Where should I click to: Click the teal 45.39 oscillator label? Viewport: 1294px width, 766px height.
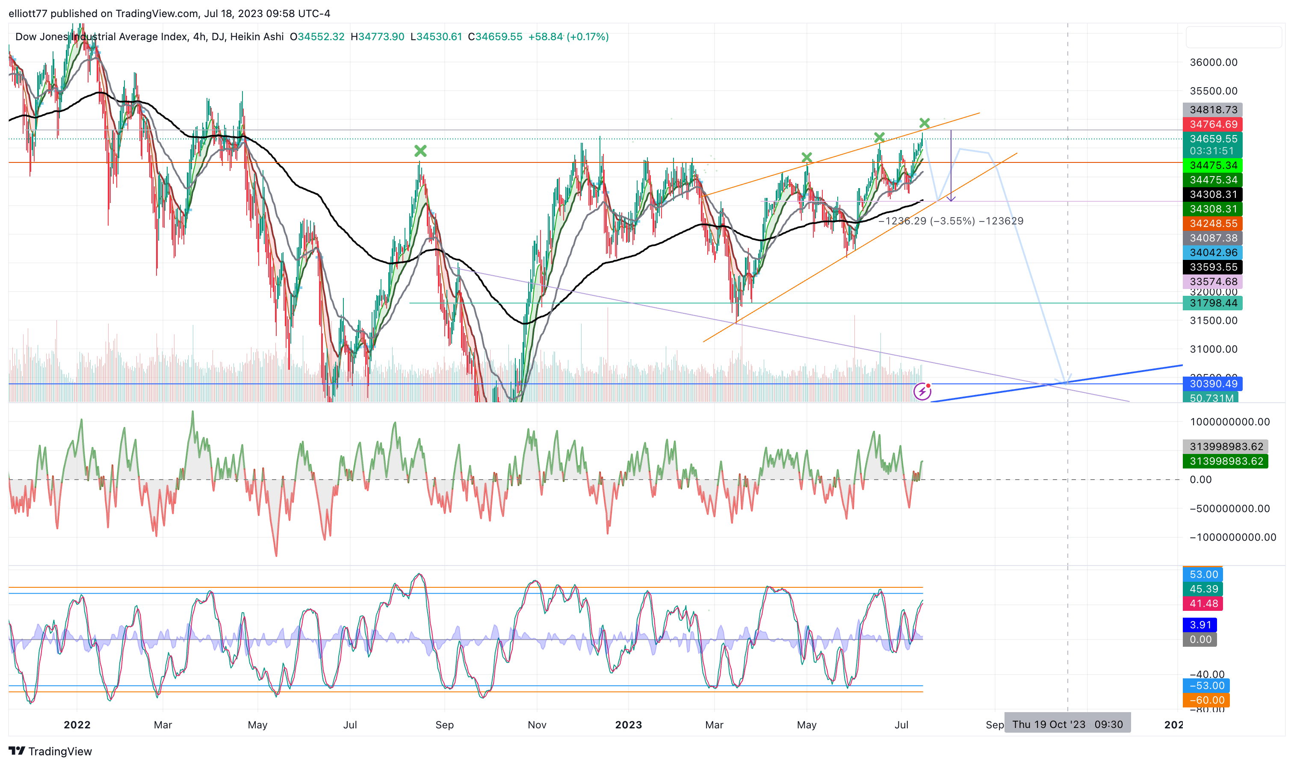click(1202, 589)
